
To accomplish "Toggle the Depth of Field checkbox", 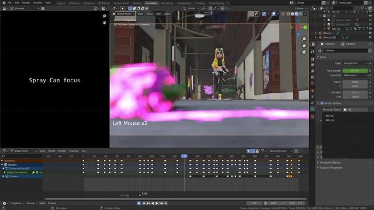I will coord(322,103).
